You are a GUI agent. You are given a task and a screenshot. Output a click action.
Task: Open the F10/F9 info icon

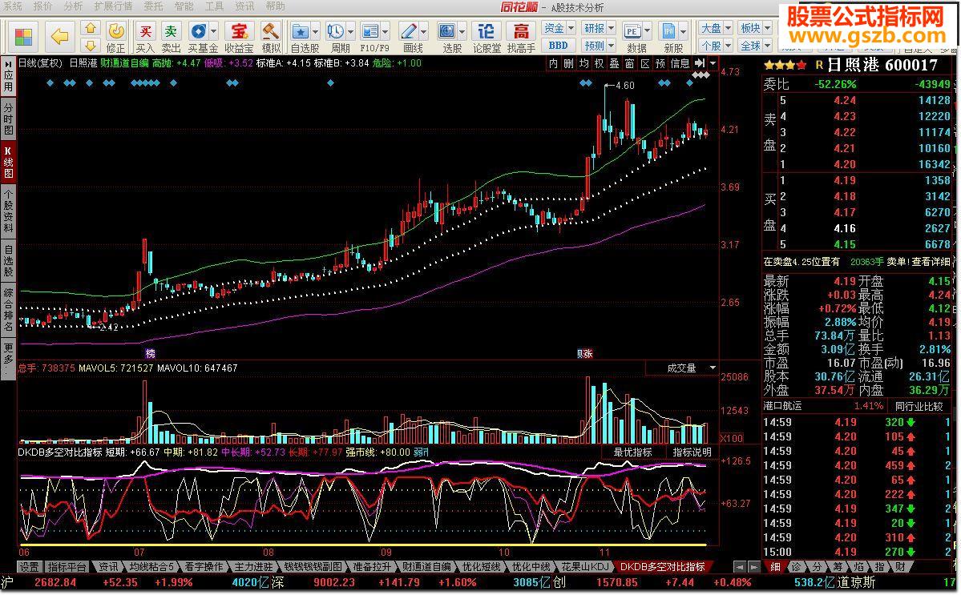pos(370,31)
